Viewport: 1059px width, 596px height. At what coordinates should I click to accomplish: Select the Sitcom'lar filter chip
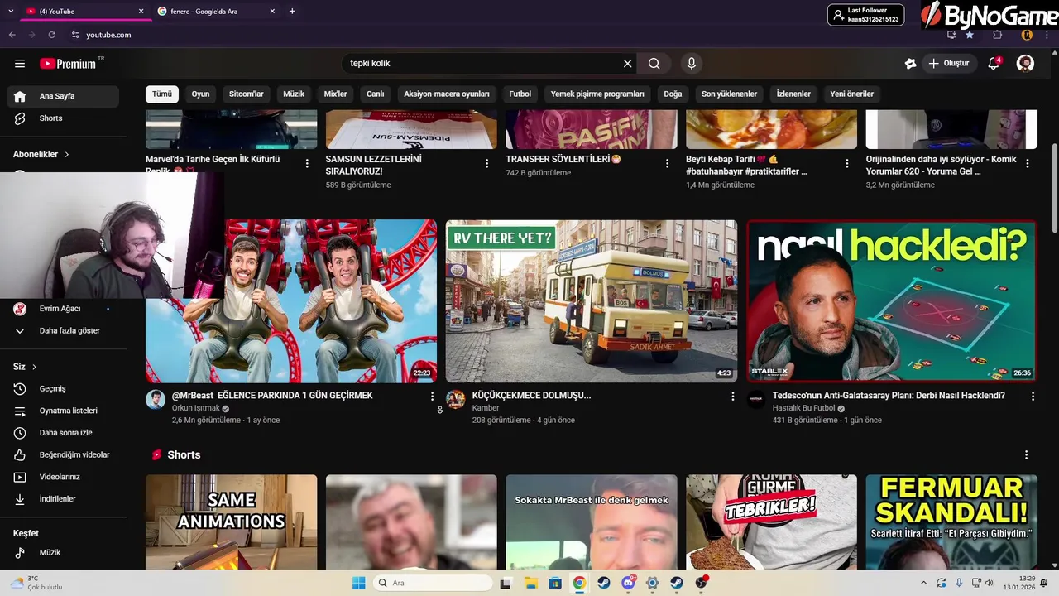[247, 94]
